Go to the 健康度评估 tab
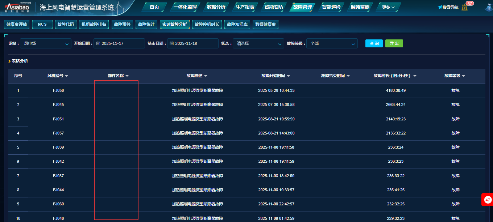This screenshot has height=222, width=493. 17,24
